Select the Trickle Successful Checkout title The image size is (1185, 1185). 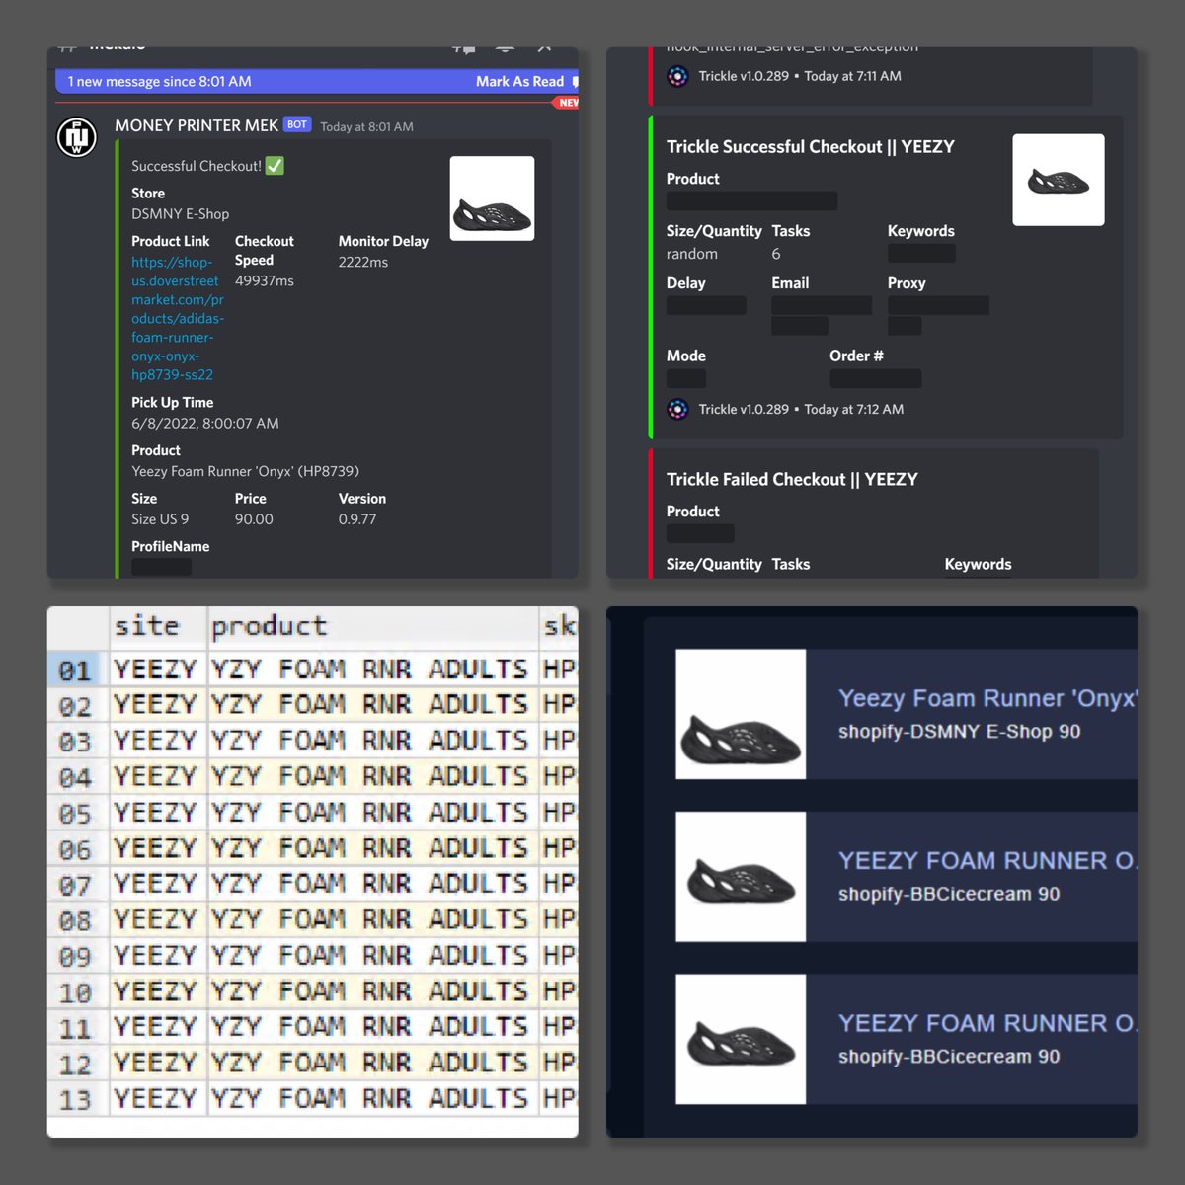811,147
